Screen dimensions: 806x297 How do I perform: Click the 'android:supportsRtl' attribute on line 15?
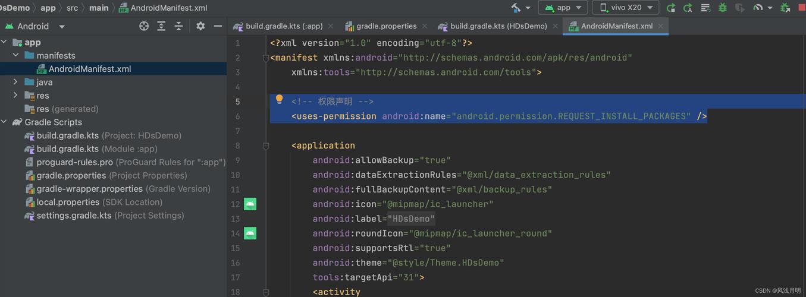(x=363, y=248)
